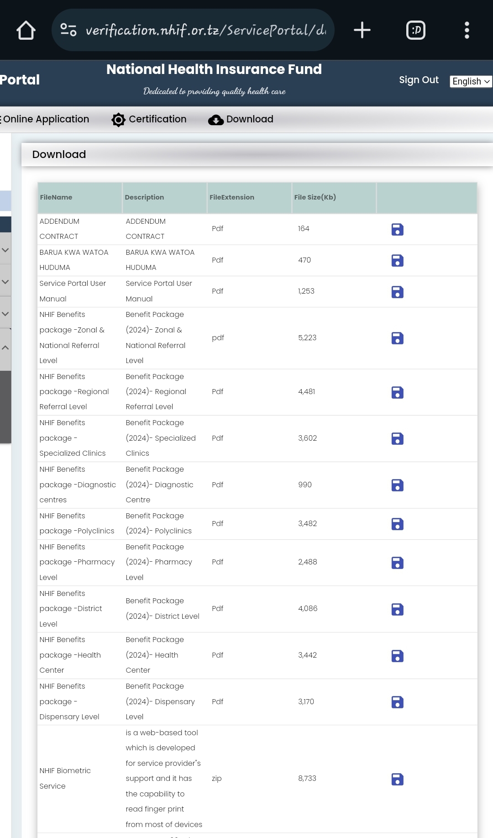Screen dimensions: 493x838
Task: Click Benefit Package (2024)- Polyclinics description
Action: click(159, 523)
